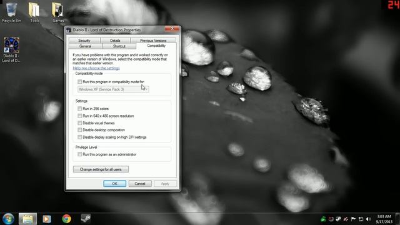Select the Tools folder on the desktop
Viewport: 400px width, 225px height.
point(34,12)
